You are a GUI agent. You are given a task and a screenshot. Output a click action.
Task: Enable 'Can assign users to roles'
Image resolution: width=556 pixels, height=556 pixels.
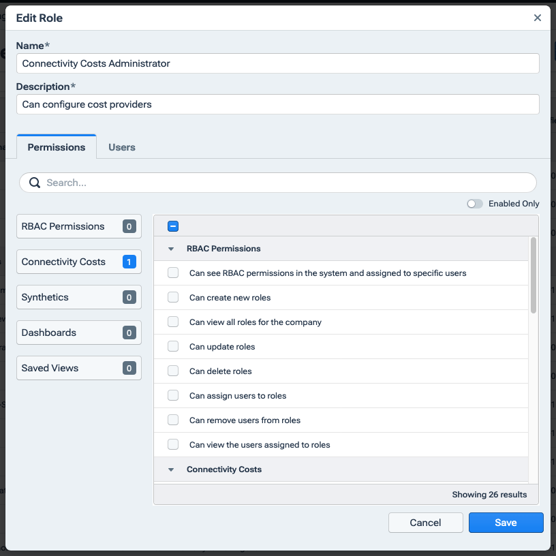[172, 395]
